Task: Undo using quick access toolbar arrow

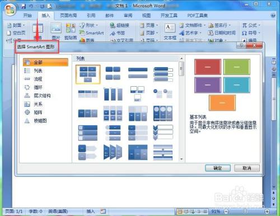Action: click(x=31, y=6)
